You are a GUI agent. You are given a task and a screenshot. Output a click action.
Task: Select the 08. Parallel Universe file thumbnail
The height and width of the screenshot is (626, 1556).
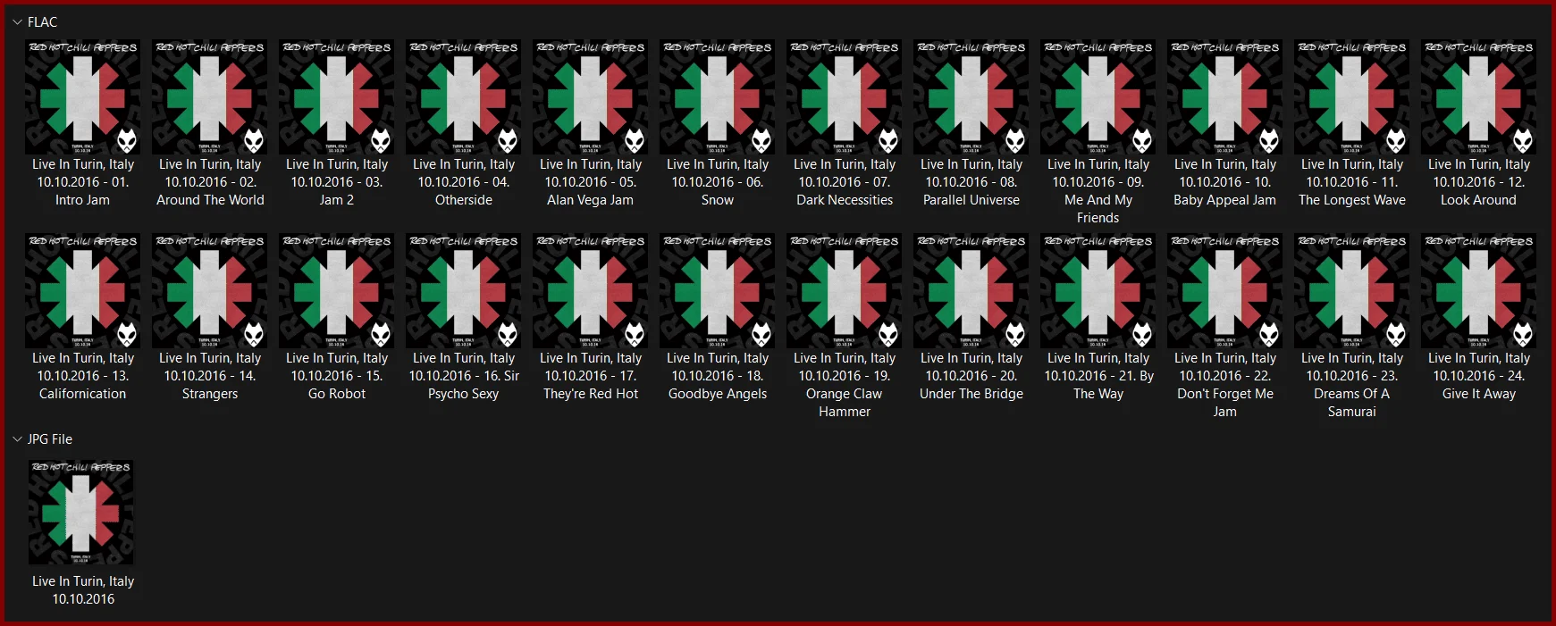point(971,97)
